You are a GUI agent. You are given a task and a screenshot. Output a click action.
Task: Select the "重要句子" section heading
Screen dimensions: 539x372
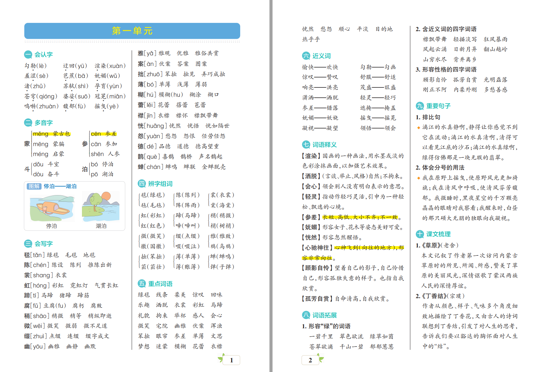433,106
